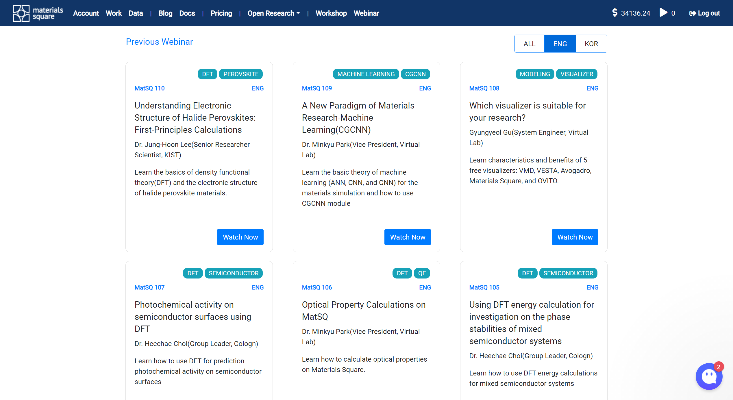The height and width of the screenshot is (400, 733).
Task: Click the dollar sign credit balance icon
Action: (x=615, y=13)
